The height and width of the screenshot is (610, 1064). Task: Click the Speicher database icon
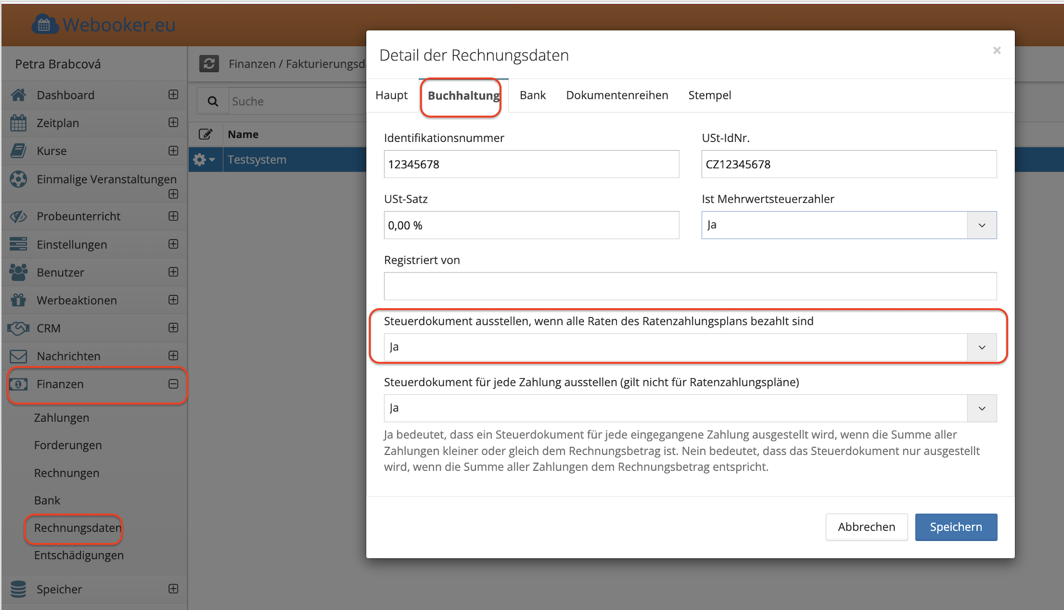click(x=19, y=589)
